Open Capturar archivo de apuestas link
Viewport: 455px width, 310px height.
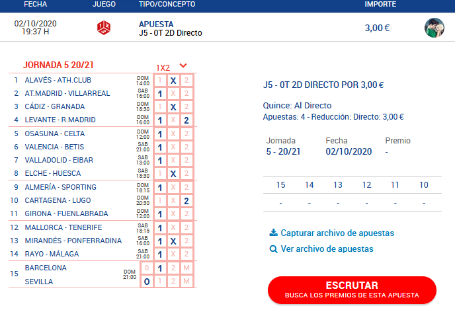tap(337, 233)
